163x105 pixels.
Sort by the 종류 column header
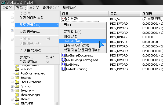pos(125,14)
